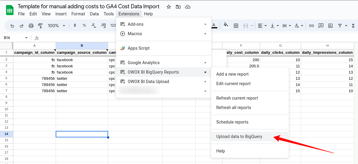Open the horizontal align dropdown arrow

pos(266,26)
